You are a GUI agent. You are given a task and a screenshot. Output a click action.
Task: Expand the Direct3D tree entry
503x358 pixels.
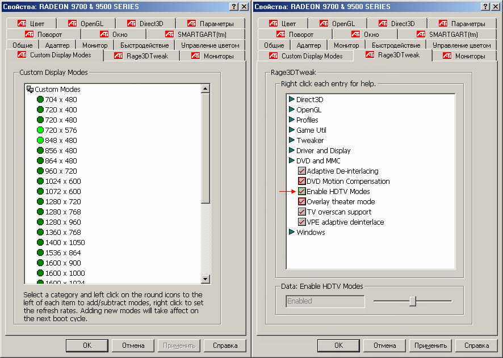click(x=292, y=100)
